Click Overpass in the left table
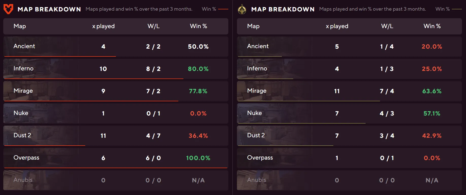The image size is (466, 195). point(26,158)
